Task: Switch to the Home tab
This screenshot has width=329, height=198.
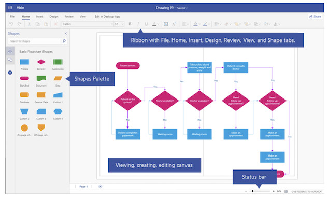Action: (x=26, y=17)
